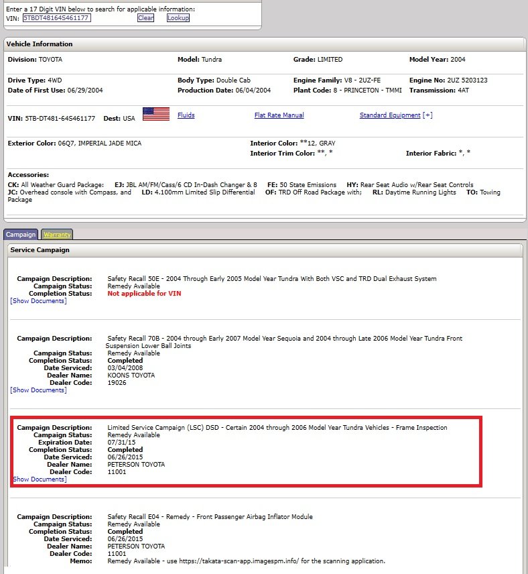This screenshot has width=528, height=574.
Task: Click the LSC DSD Frame Inspection description
Action: click(x=277, y=428)
